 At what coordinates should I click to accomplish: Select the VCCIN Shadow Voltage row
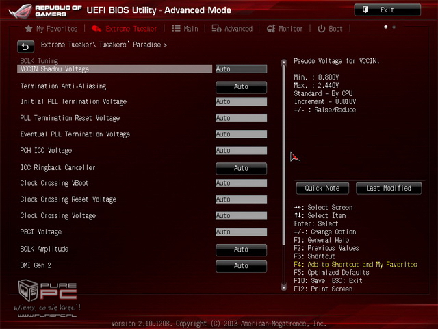[x=114, y=69]
